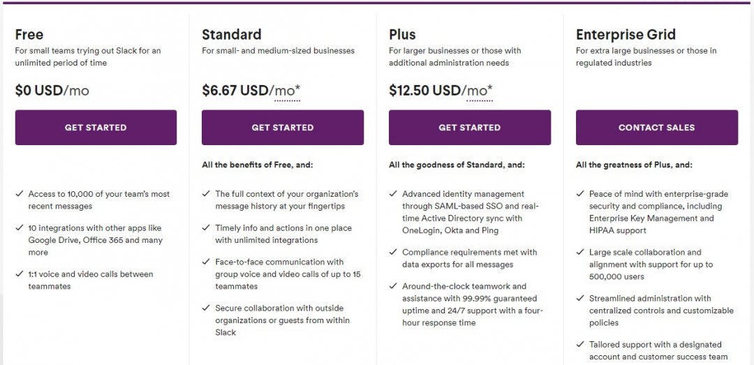Image resolution: width=754 pixels, height=365 pixels.
Task: Click checkmark beside 1:1 voice and video calls
Action: 20,274
